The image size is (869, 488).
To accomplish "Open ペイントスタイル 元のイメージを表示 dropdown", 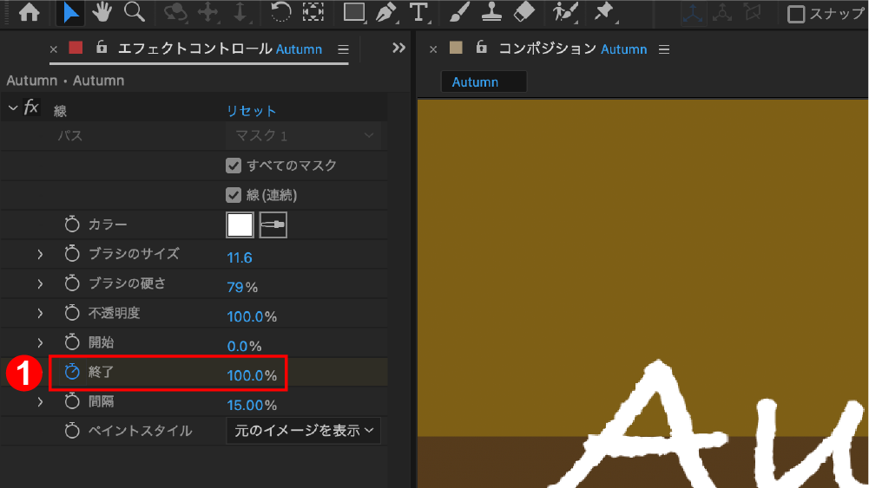I will 303,431.
